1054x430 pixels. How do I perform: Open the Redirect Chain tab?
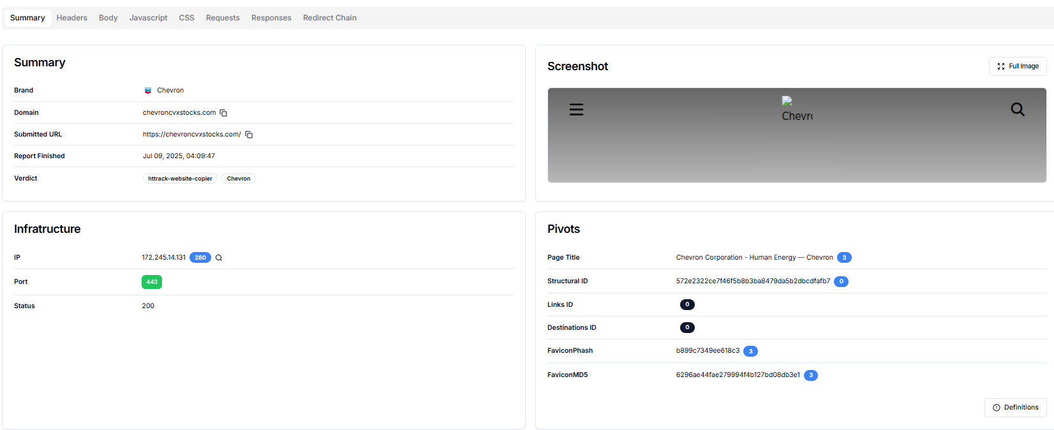point(329,18)
